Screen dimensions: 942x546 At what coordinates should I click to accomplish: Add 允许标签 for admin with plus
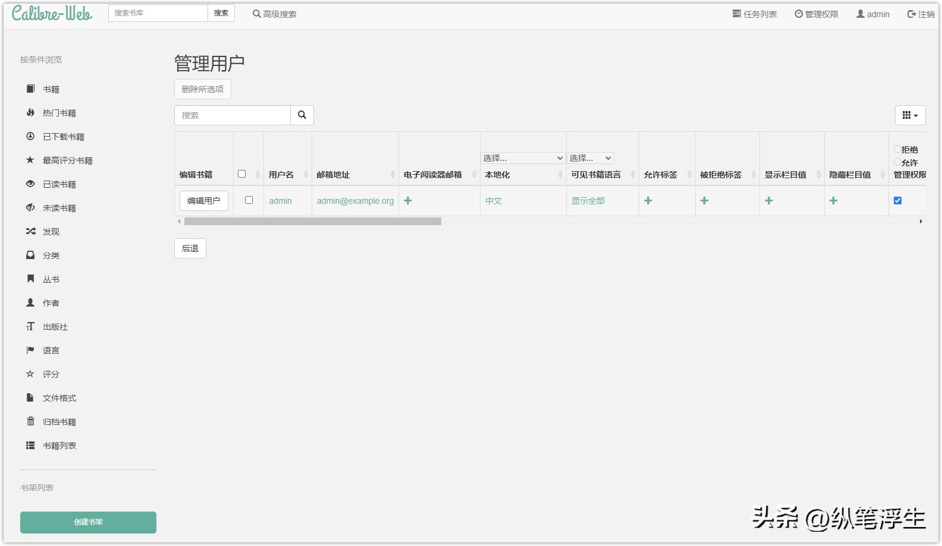click(648, 201)
